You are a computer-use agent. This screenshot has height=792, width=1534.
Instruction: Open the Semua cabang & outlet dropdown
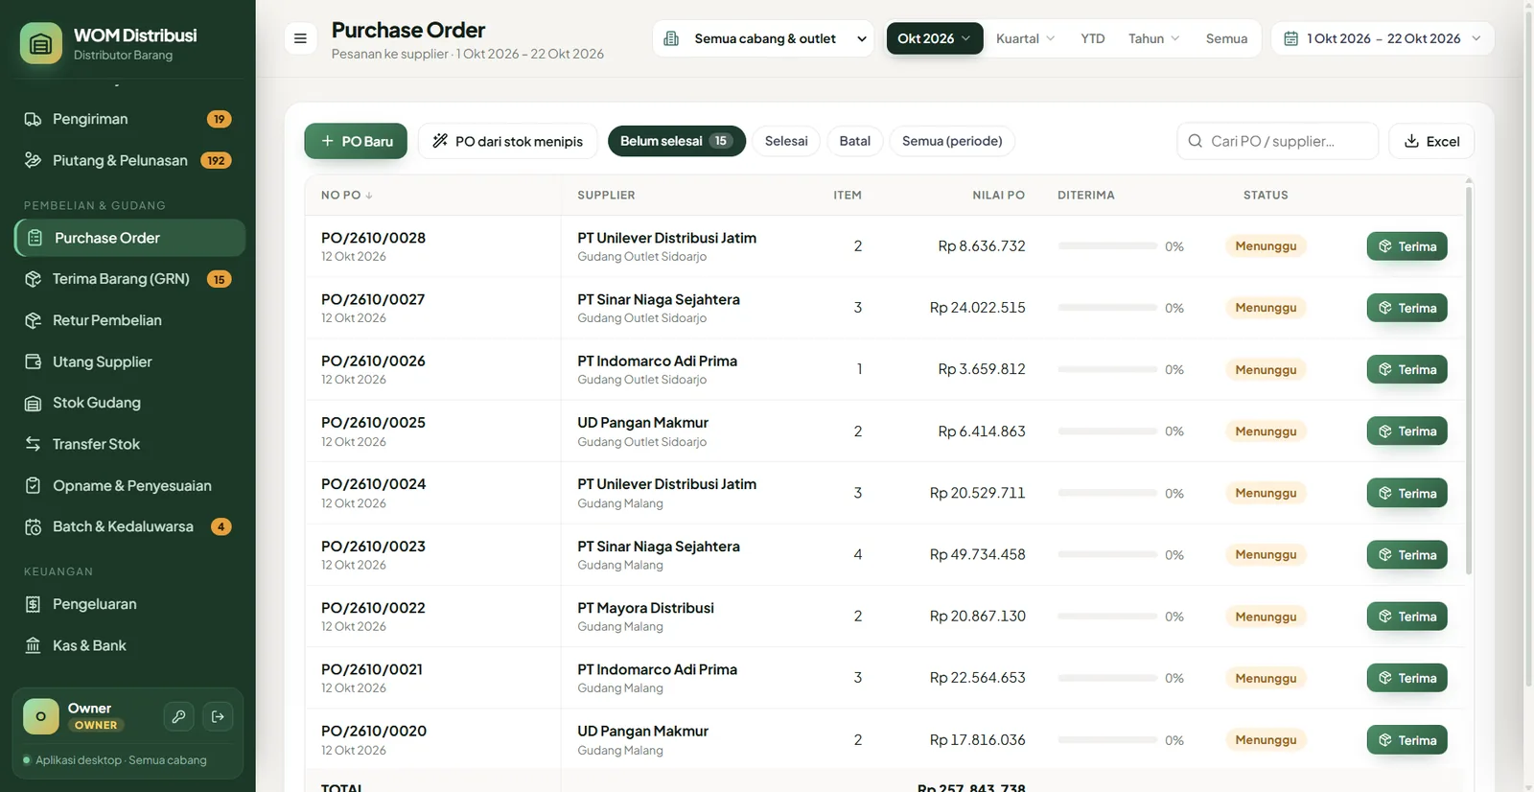coord(763,38)
